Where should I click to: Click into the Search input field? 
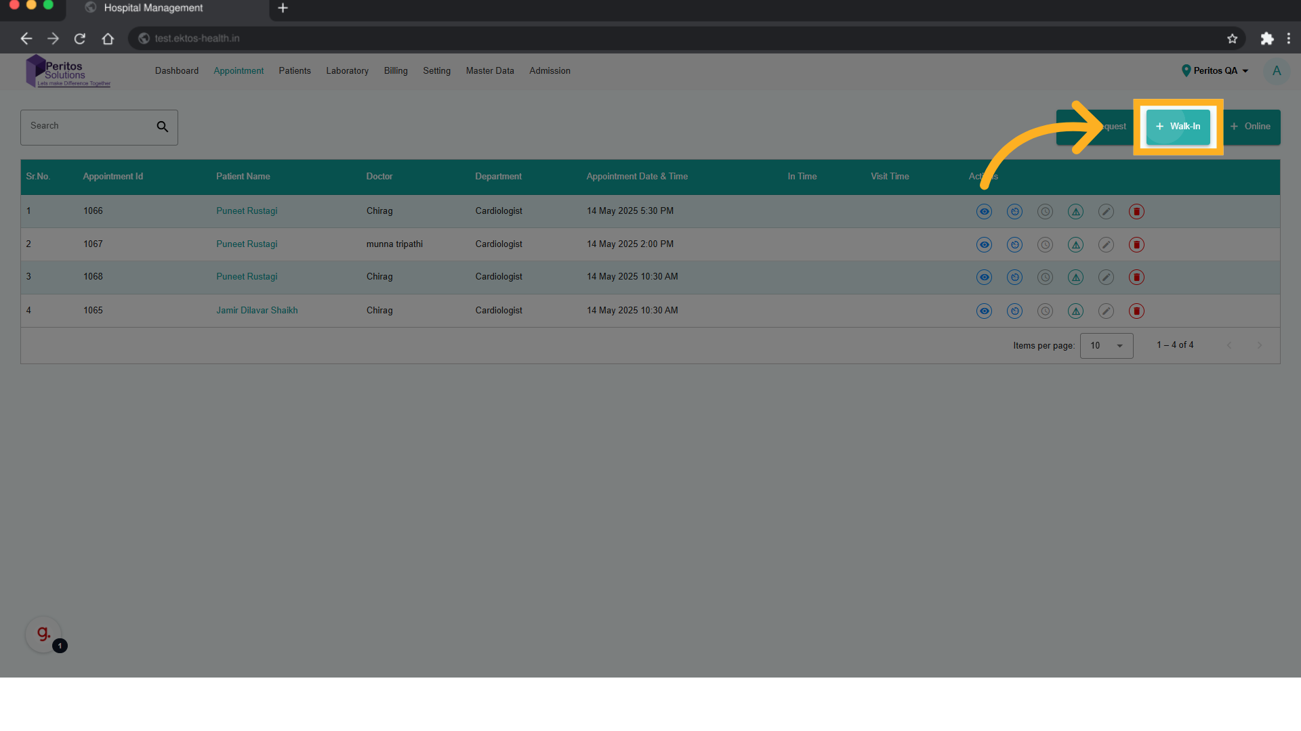[88, 127]
